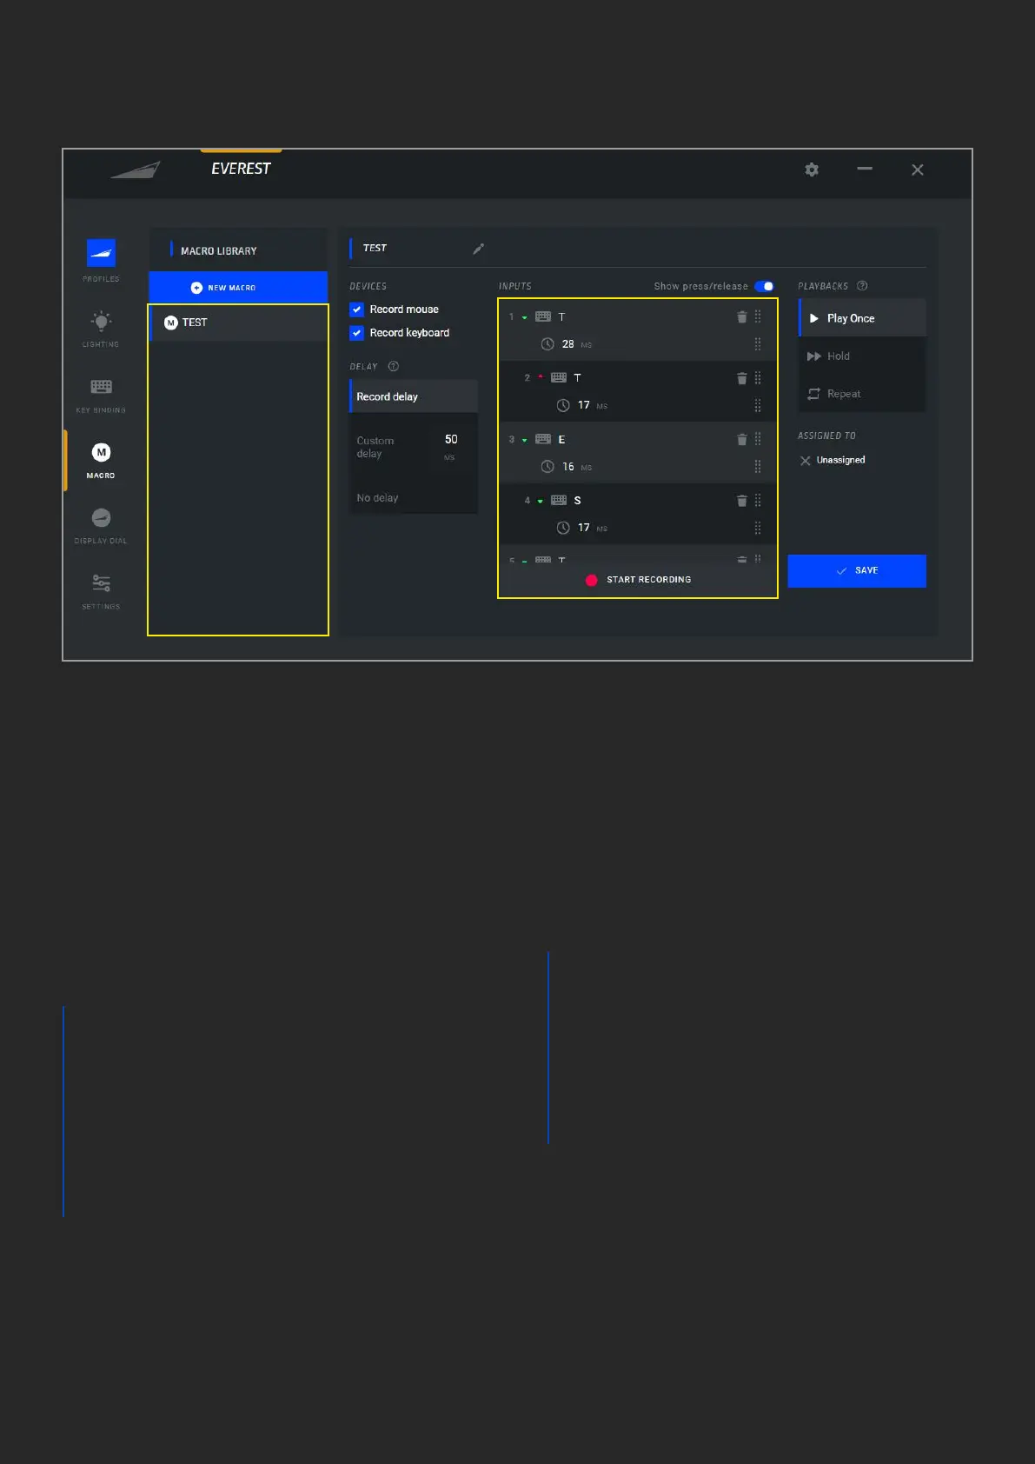Viewport: 1035px width, 1464px height.
Task: Grab drag handle of row 1 T
Action: coord(758,316)
